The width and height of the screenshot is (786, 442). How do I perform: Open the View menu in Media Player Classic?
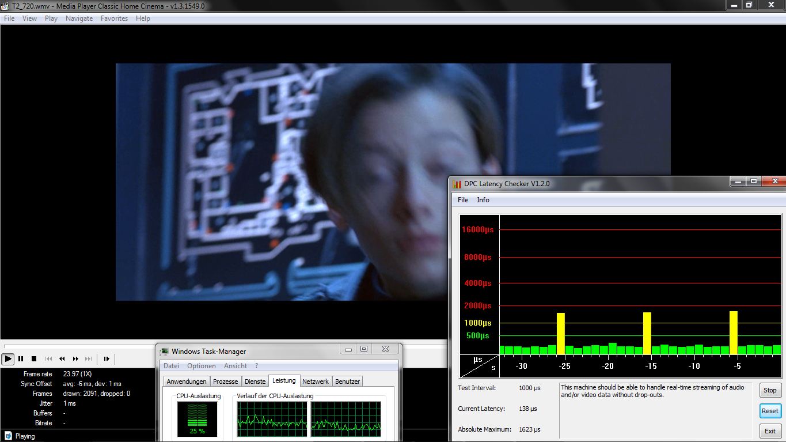pyautogui.click(x=29, y=18)
